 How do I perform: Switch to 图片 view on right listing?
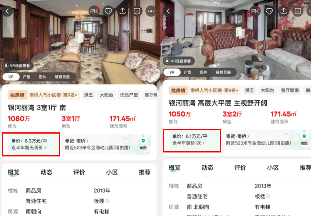[x=203, y=72]
